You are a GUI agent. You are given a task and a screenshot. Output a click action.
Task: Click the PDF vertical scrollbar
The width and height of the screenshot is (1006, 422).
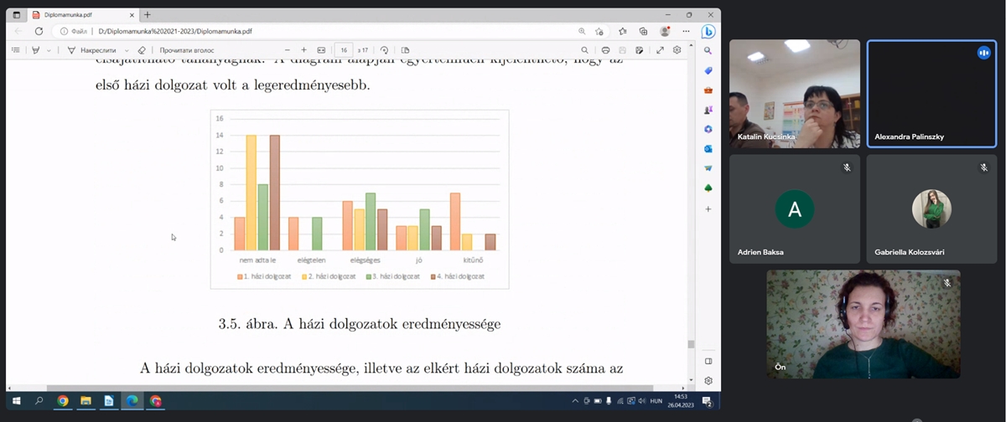pos(691,209)
